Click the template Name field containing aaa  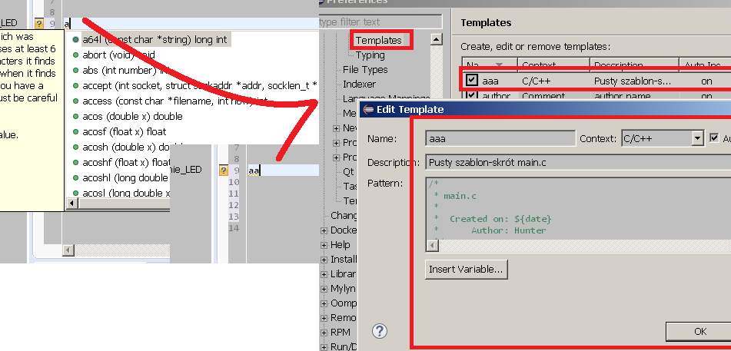(500, 139)
